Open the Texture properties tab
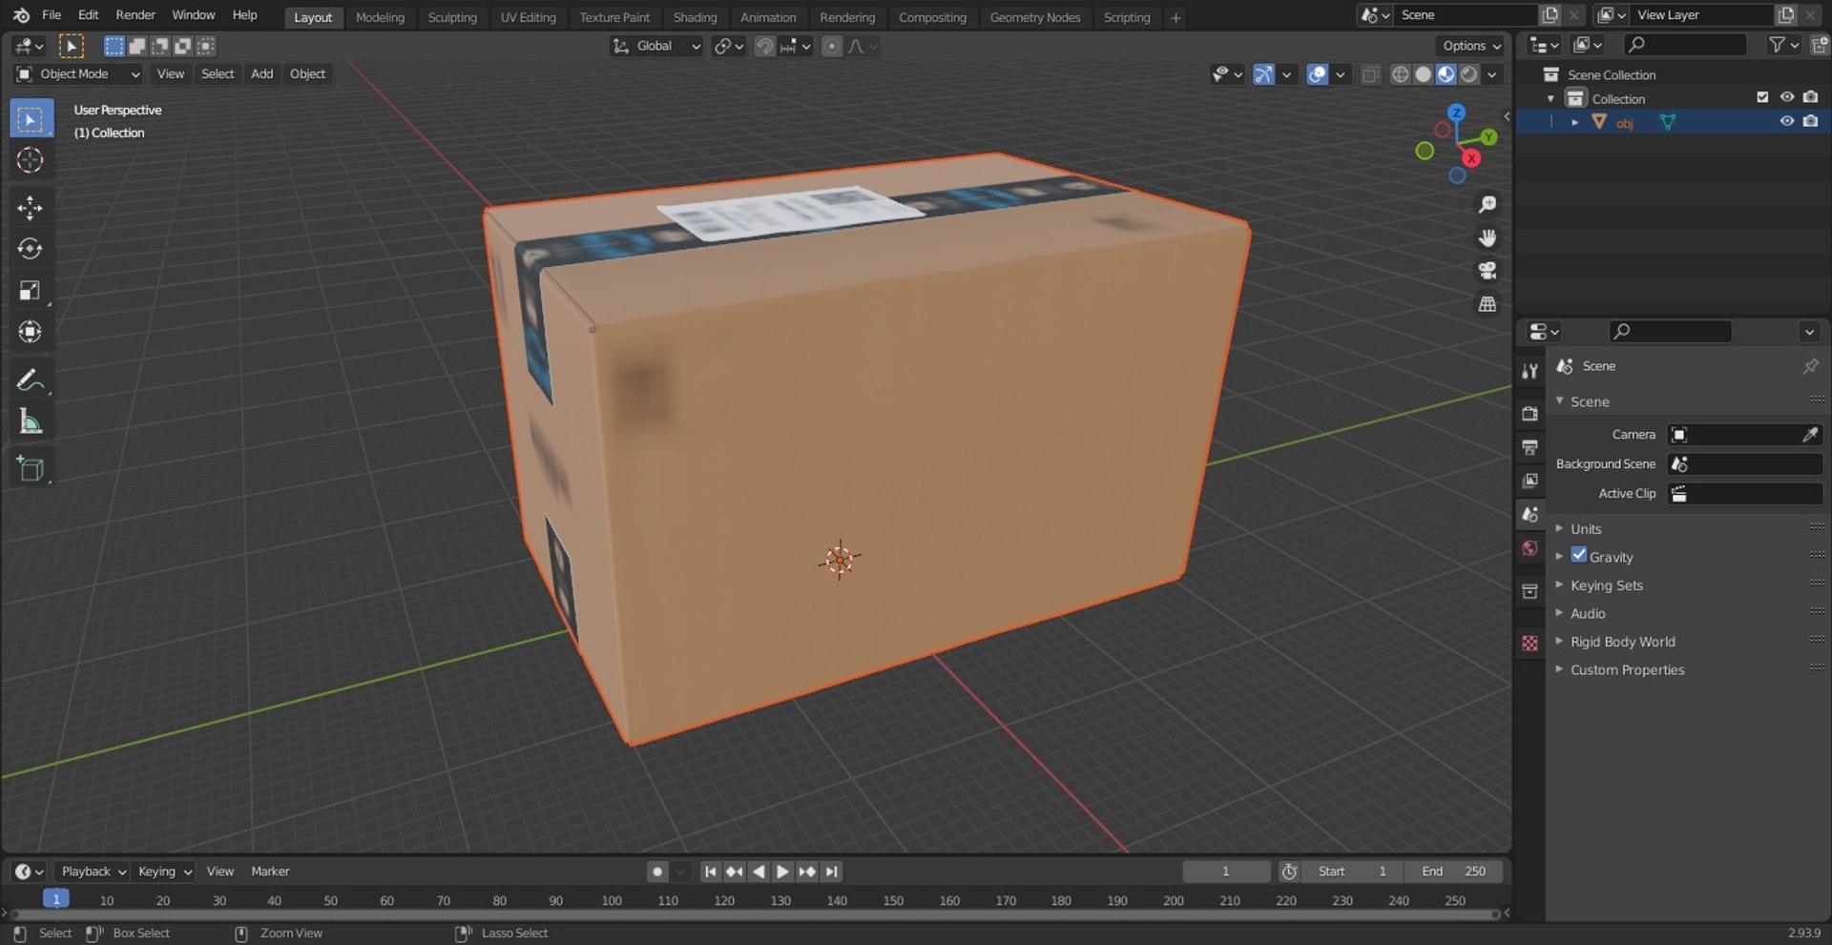The width and height of the screenshot is (1832, 945). (x=1530, y=644)
